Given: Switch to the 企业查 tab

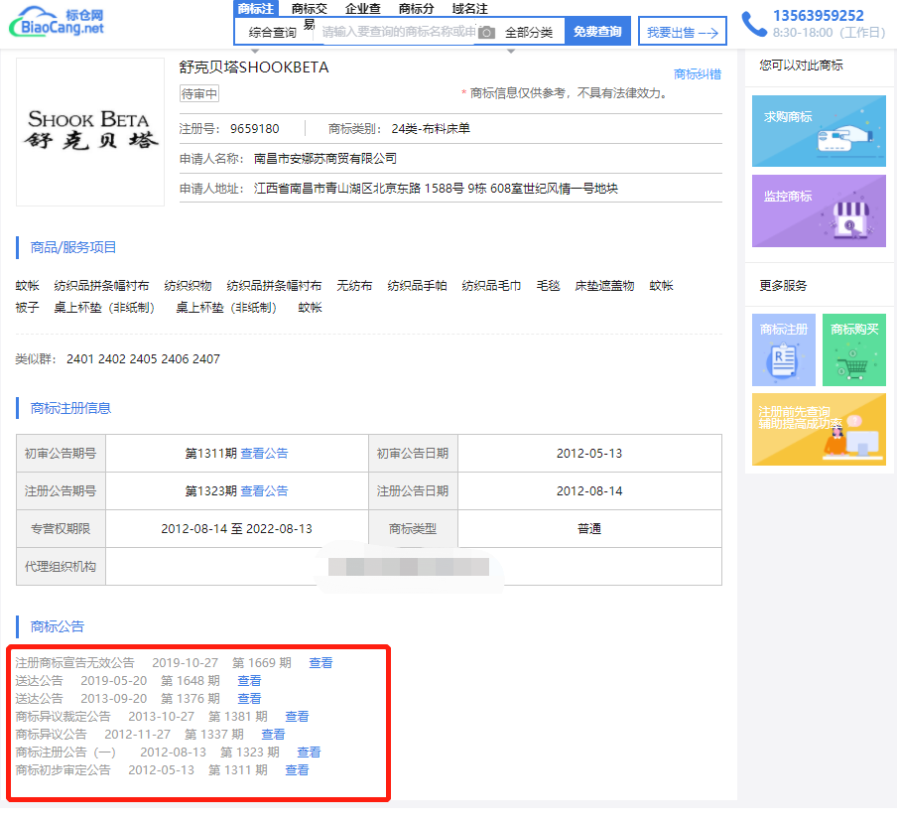Looking at the screenshot, I should pyautogui.click(x=362, y=9).
